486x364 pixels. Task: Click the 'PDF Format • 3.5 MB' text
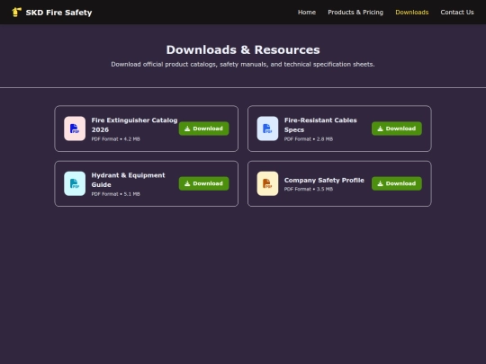[x=309, y=189]
